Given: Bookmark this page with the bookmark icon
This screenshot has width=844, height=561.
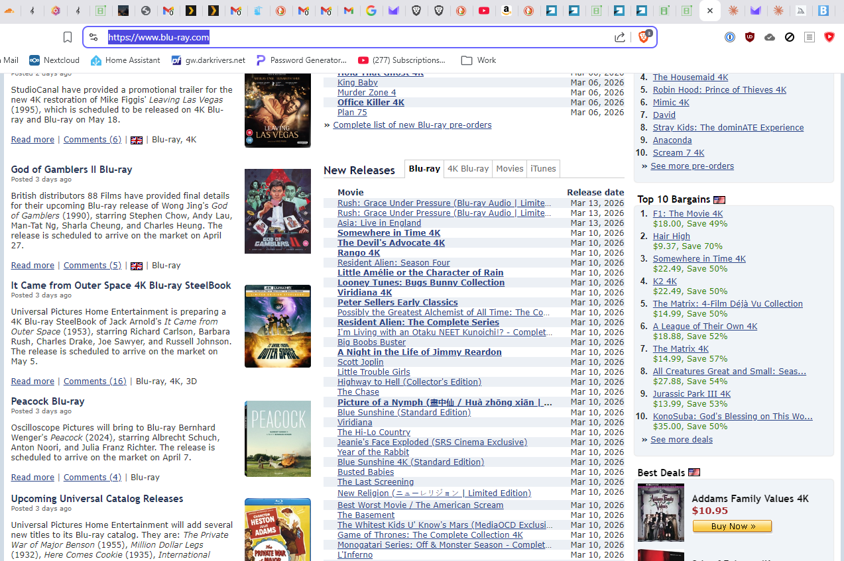Looking at the screenshot, I should [x=68, y=37].
